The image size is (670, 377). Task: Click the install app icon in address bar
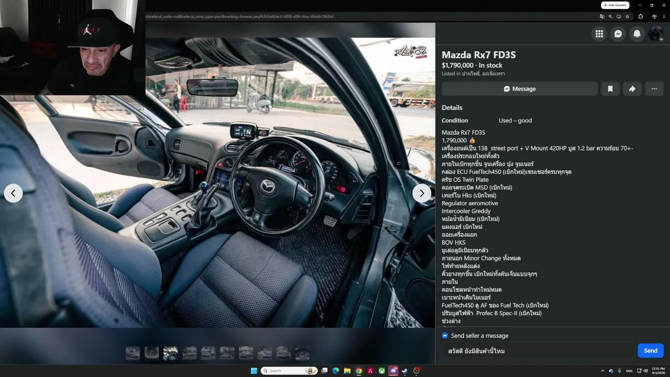619,16
